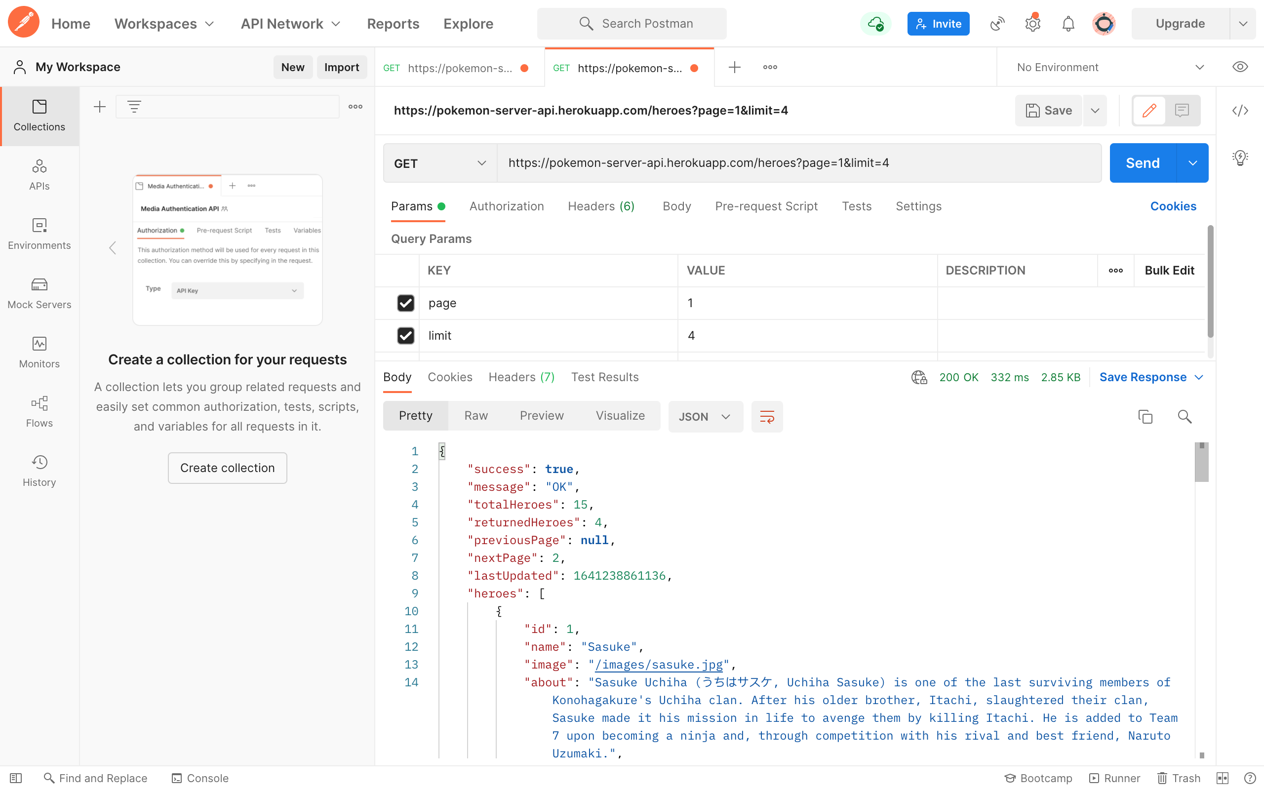Open the Collections sidebar panel
This screenshot has height=790, width=1264.
39,116
